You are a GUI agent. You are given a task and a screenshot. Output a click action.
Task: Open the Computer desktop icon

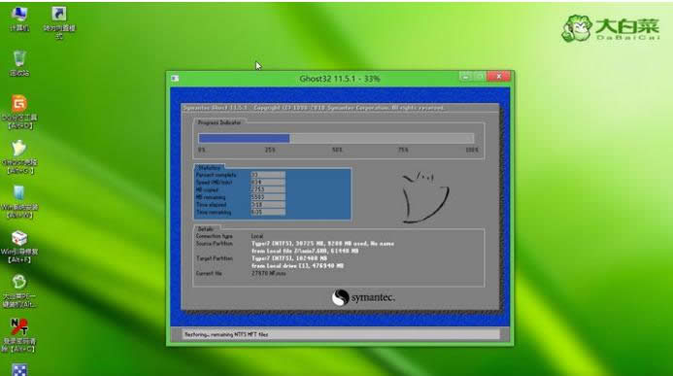click(19, 18)
